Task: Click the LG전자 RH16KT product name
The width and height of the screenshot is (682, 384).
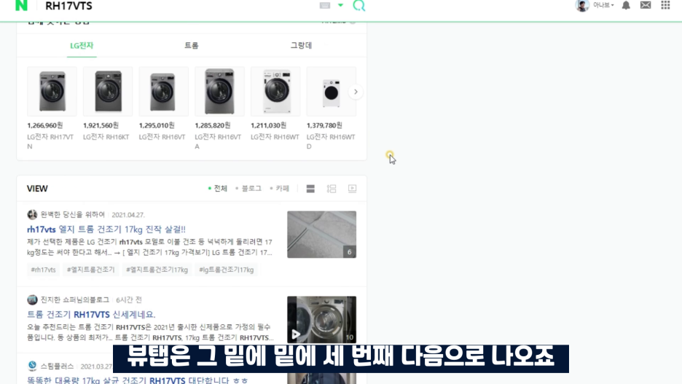Action: pos(106,136)
